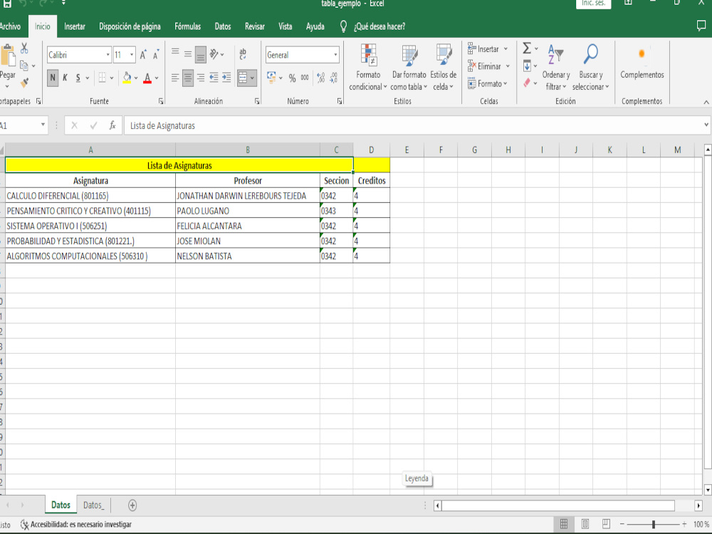Toggle align text left
Viewport: 712px width, 534px height.
pyautogui.click(x=175, y=78)
